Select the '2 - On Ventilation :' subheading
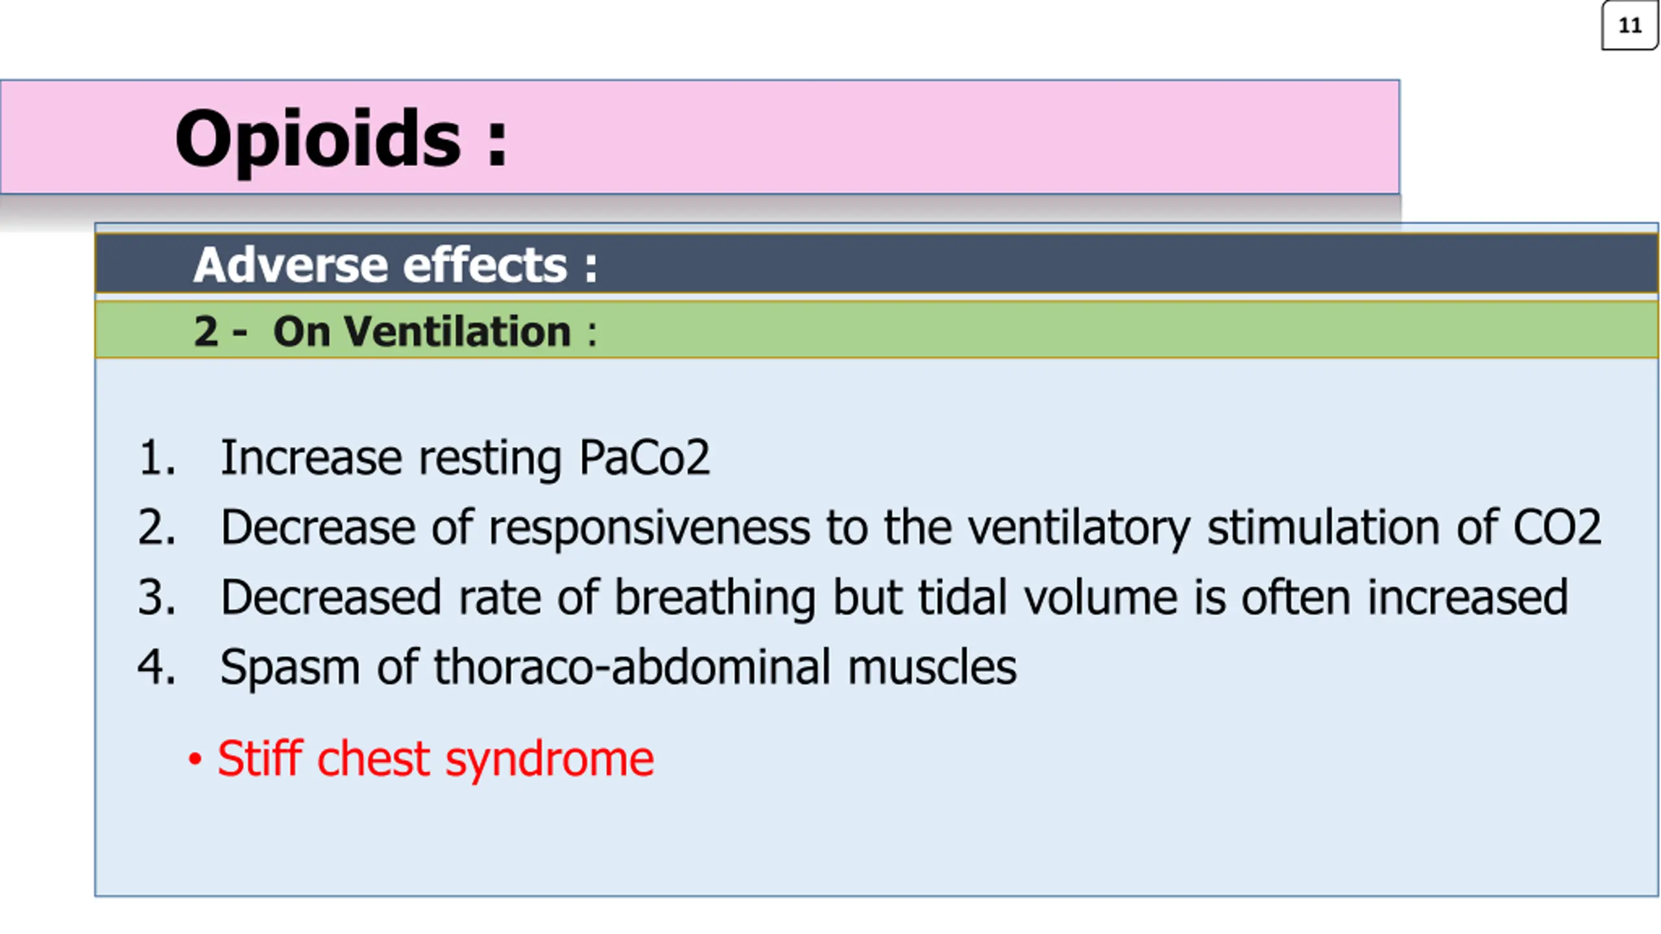 coord(395,331)
